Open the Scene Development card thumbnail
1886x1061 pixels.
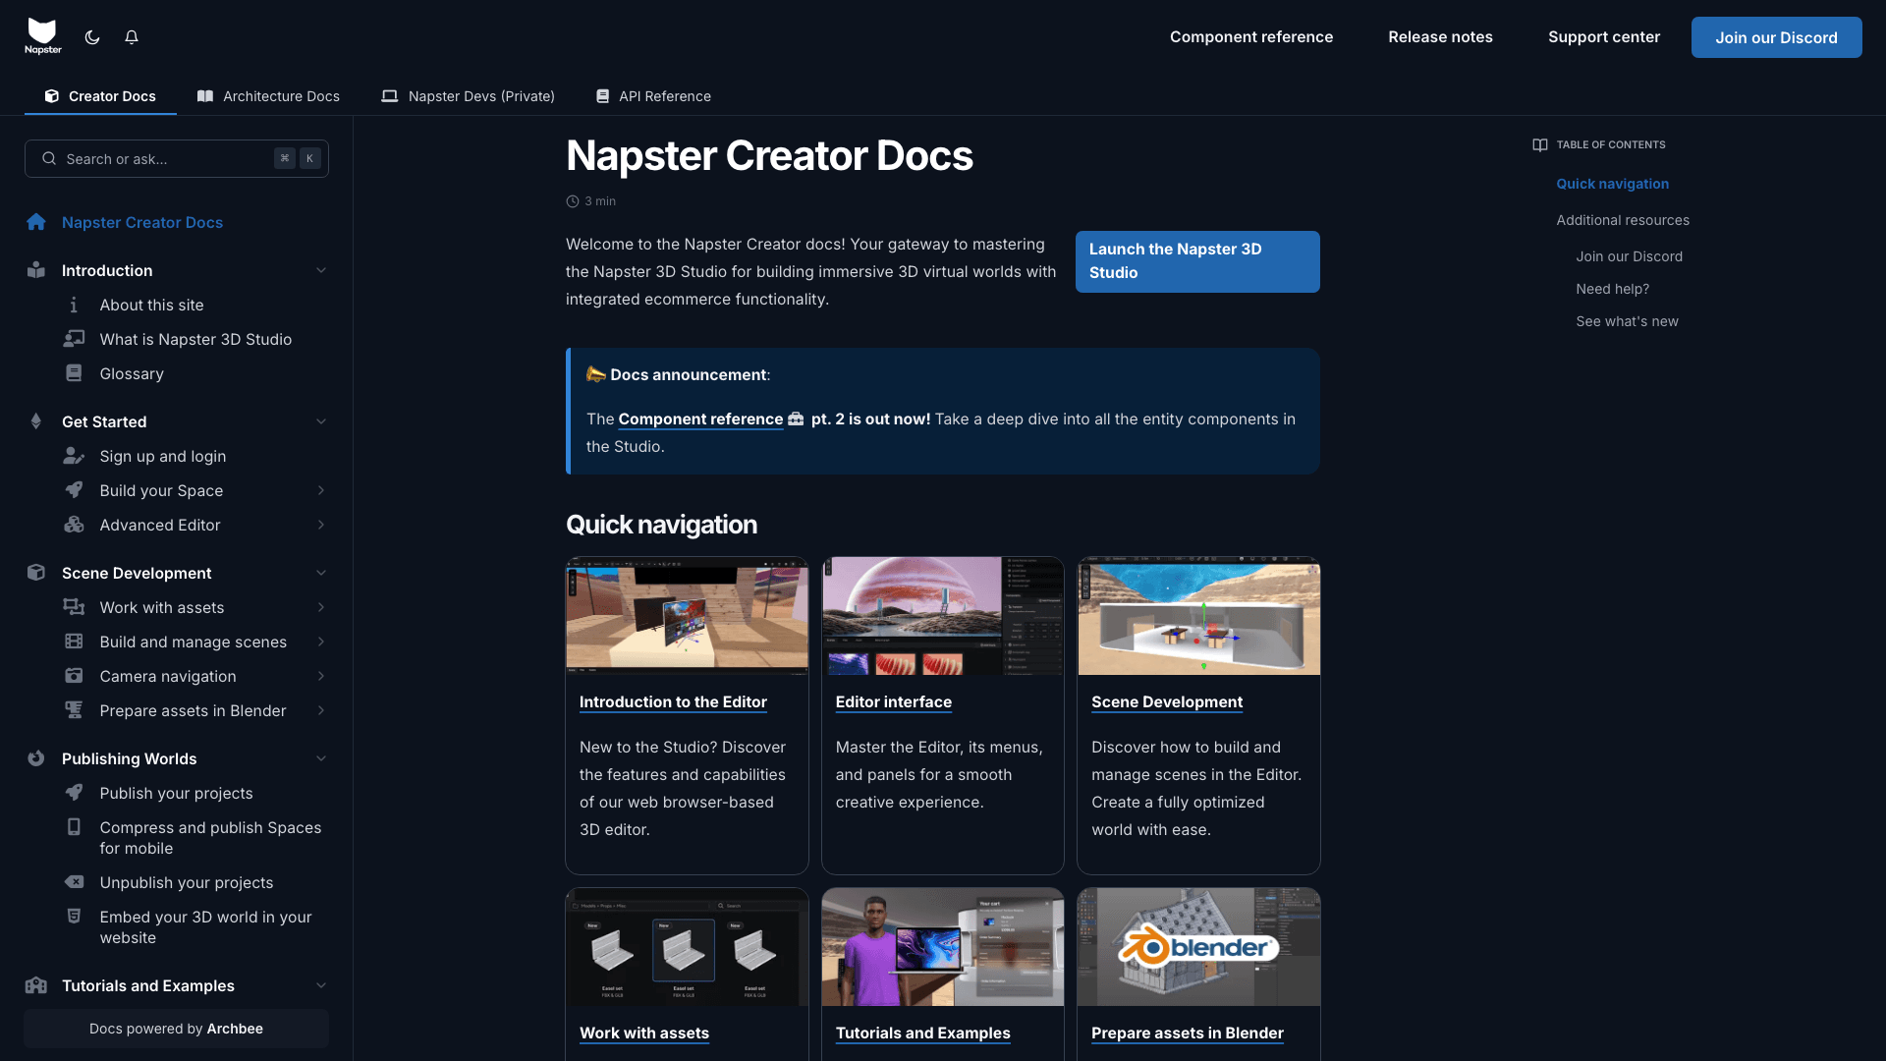1198,616
